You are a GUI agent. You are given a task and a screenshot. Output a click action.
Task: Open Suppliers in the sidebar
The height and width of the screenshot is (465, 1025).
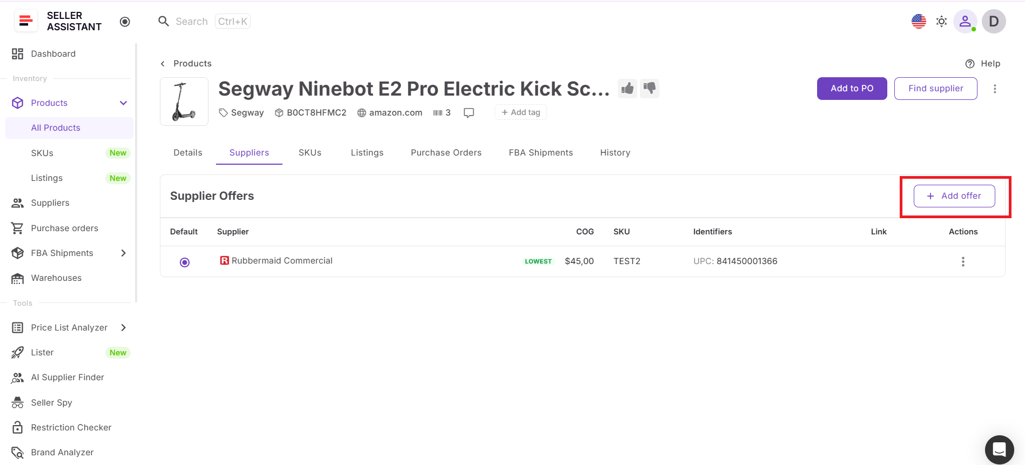click(50, 203)
